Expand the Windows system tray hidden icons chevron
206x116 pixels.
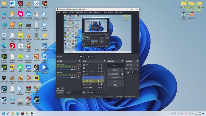point(173,113)
